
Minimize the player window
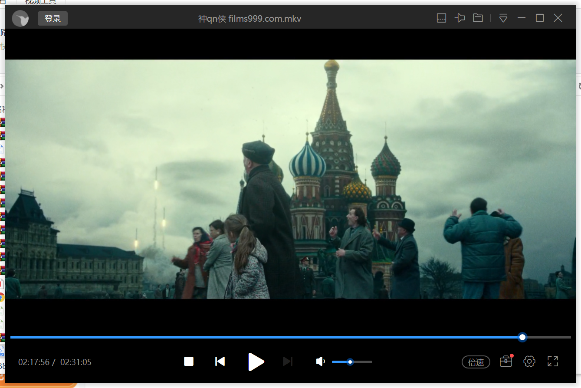[x=522, y=18]
